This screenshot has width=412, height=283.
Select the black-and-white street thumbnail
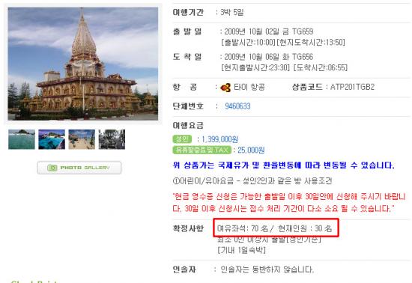112,139
